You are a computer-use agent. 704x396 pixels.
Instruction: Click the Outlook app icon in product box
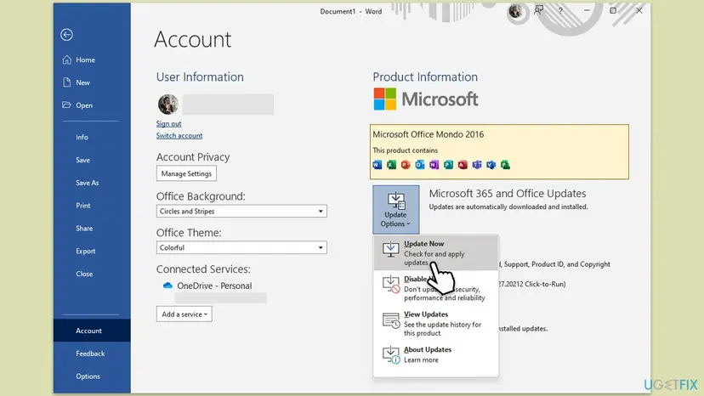click(x=420, y=165)
